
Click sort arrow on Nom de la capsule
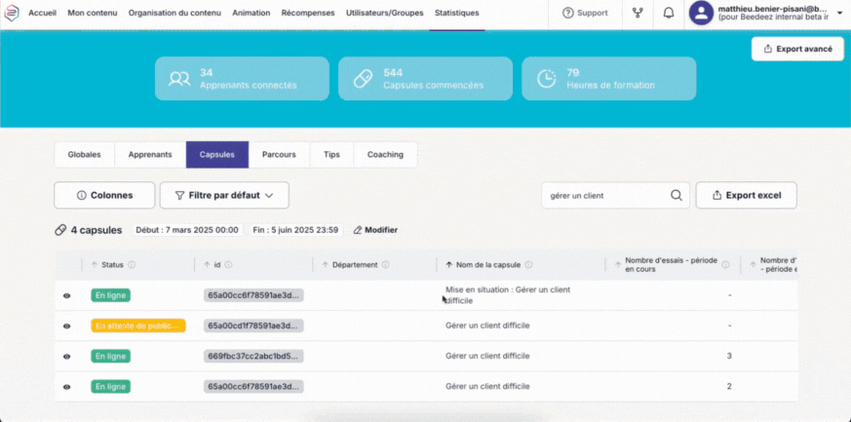click(448, 264)
